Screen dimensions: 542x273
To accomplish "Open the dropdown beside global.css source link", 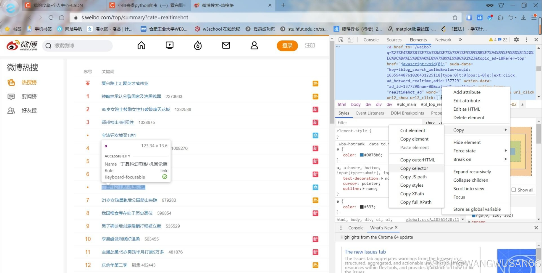I will [463, 219].
